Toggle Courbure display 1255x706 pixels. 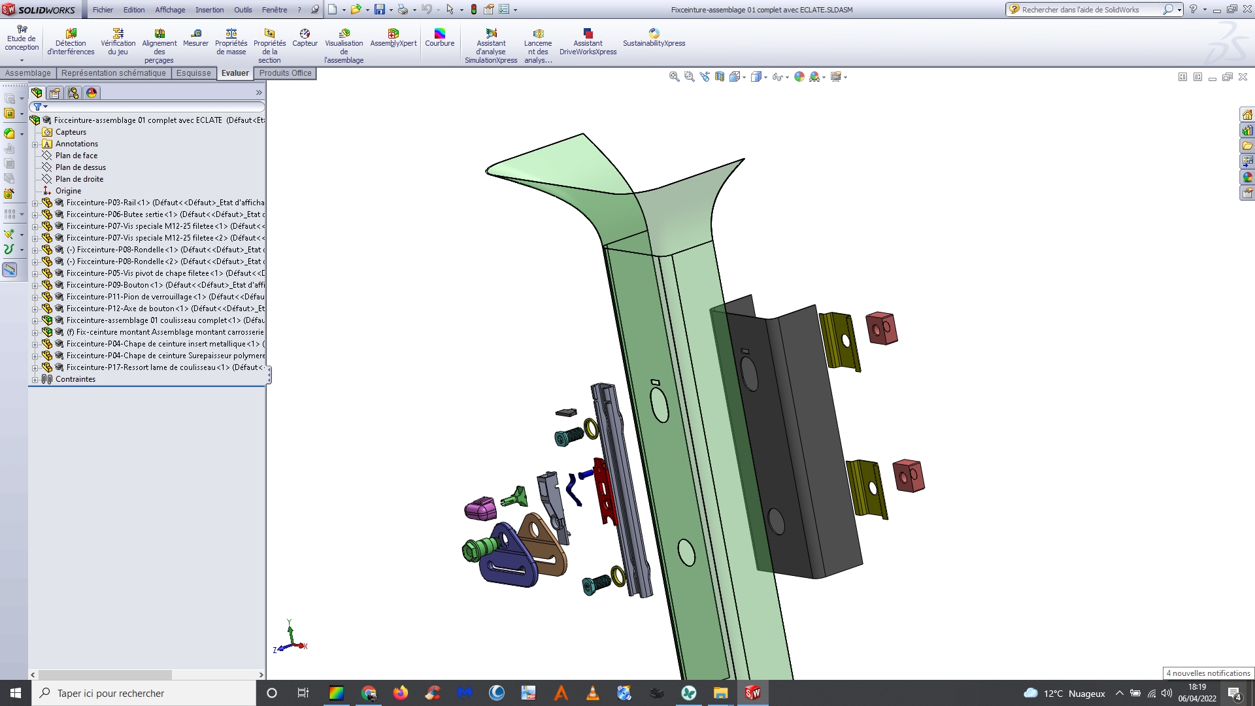point(440,38)
